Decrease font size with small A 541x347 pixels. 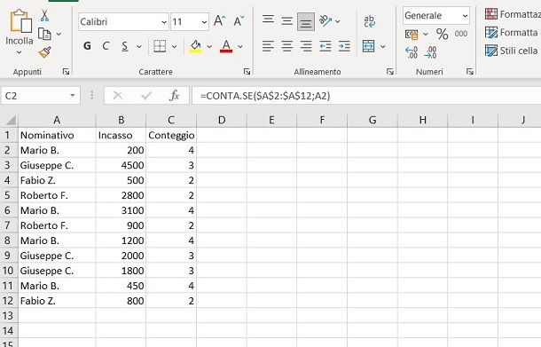pos(239,21)
